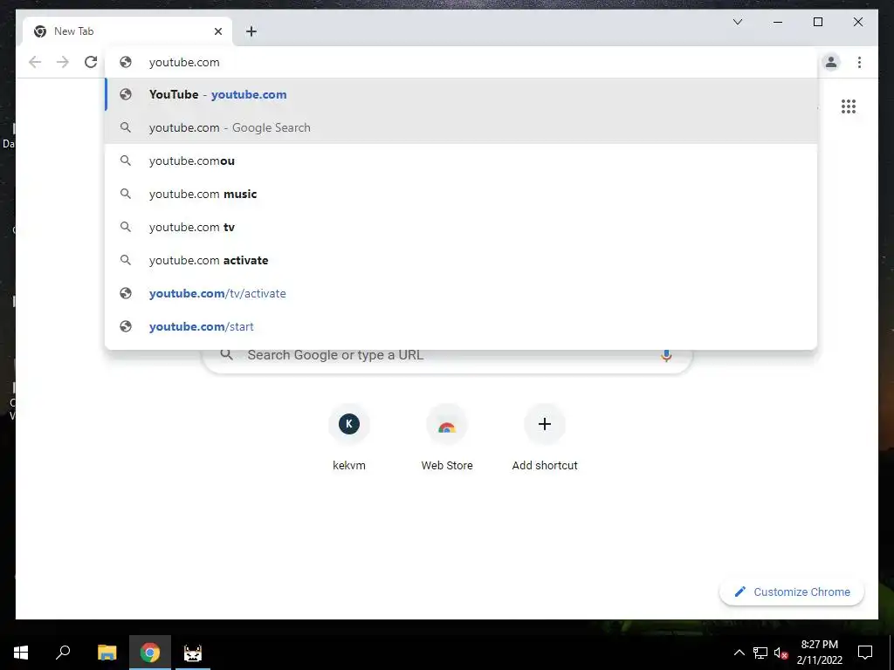Screen dimensions: 894x670
Task: Click the globe icon in the address bar
Action: (126, 62)
